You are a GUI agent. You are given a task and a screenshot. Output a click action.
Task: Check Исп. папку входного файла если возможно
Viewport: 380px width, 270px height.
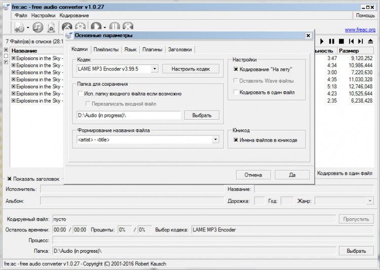(80, 93)
